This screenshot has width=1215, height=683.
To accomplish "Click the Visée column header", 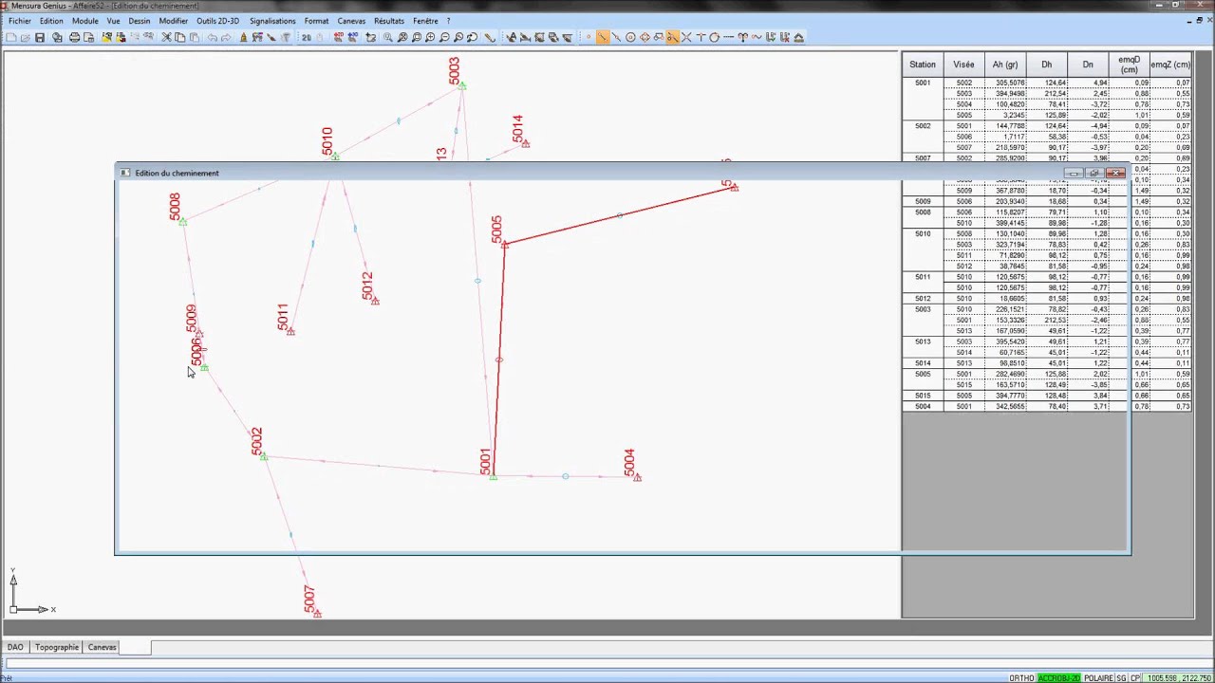I will click(x=963, y=65).
